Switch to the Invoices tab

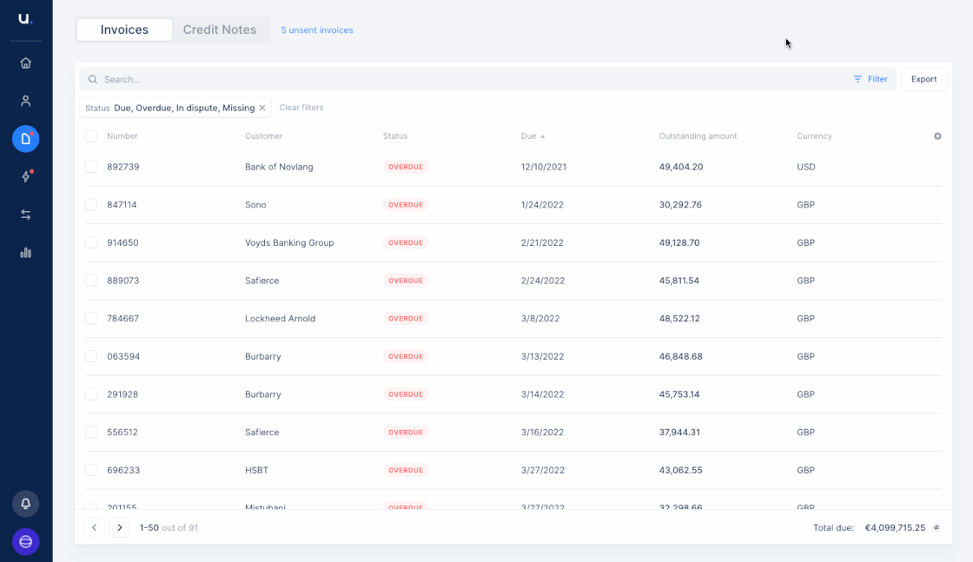tap(124, 30)
